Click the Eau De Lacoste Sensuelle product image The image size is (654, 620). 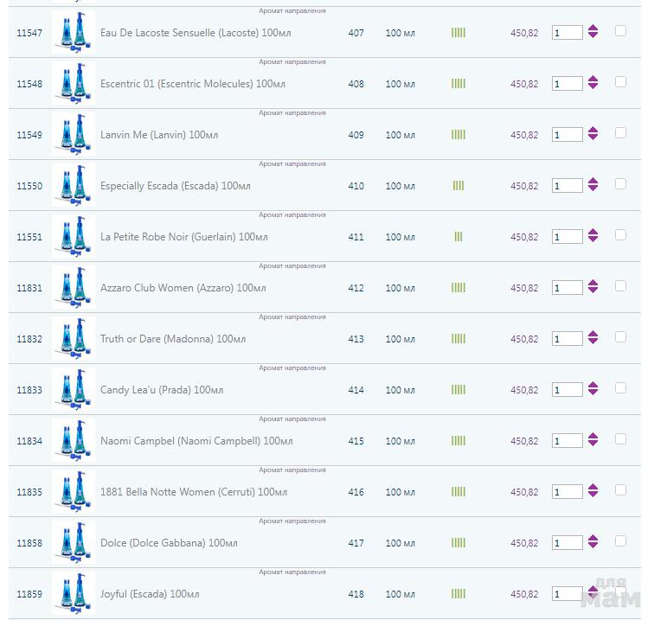(73, 33)
